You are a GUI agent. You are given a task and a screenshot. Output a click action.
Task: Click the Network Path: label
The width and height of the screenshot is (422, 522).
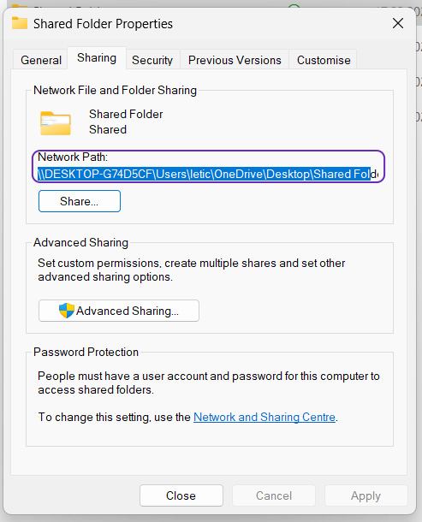(x=73, y=157)
